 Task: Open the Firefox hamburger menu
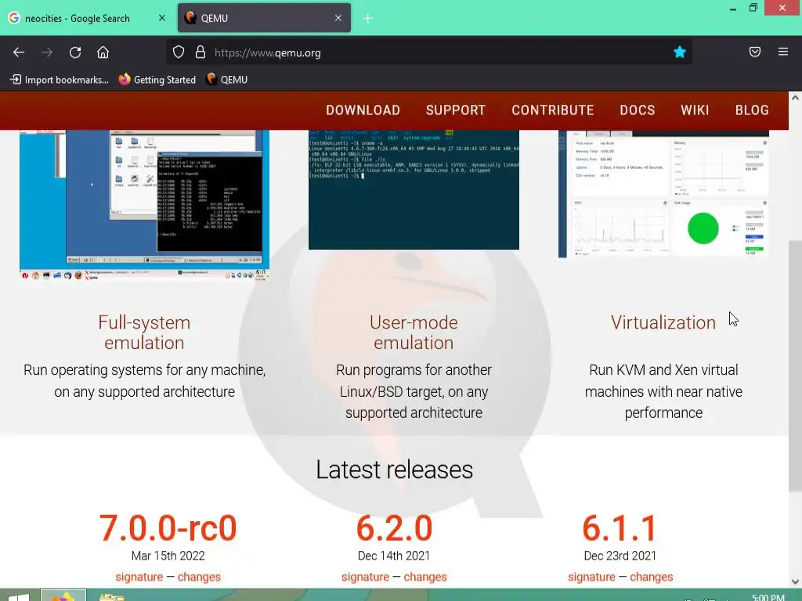click(783, 52)
